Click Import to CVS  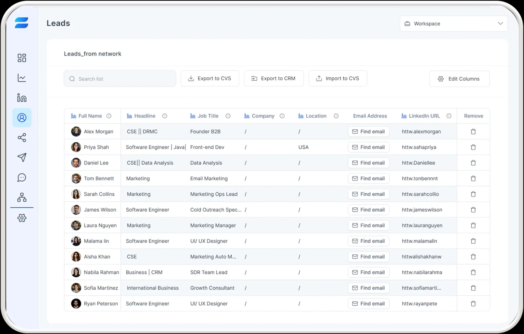click(x=338, y=78)
